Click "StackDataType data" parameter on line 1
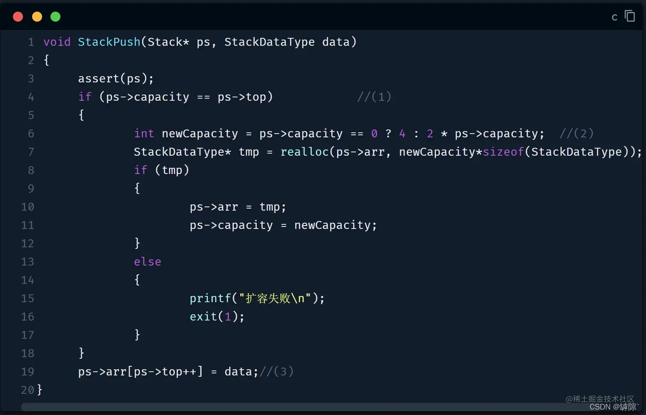 coord(287,42)
